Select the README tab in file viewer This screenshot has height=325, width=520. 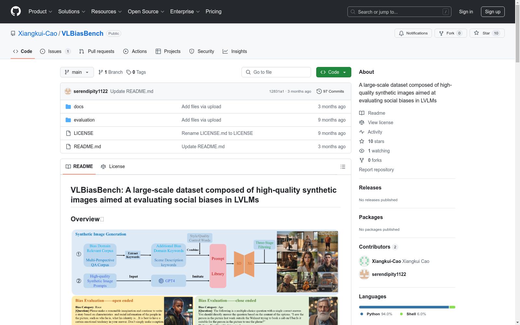click(x=79, y=166)
